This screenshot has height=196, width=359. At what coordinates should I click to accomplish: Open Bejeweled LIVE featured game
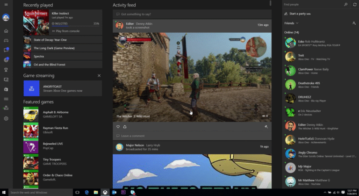click(x=63, y=146)
